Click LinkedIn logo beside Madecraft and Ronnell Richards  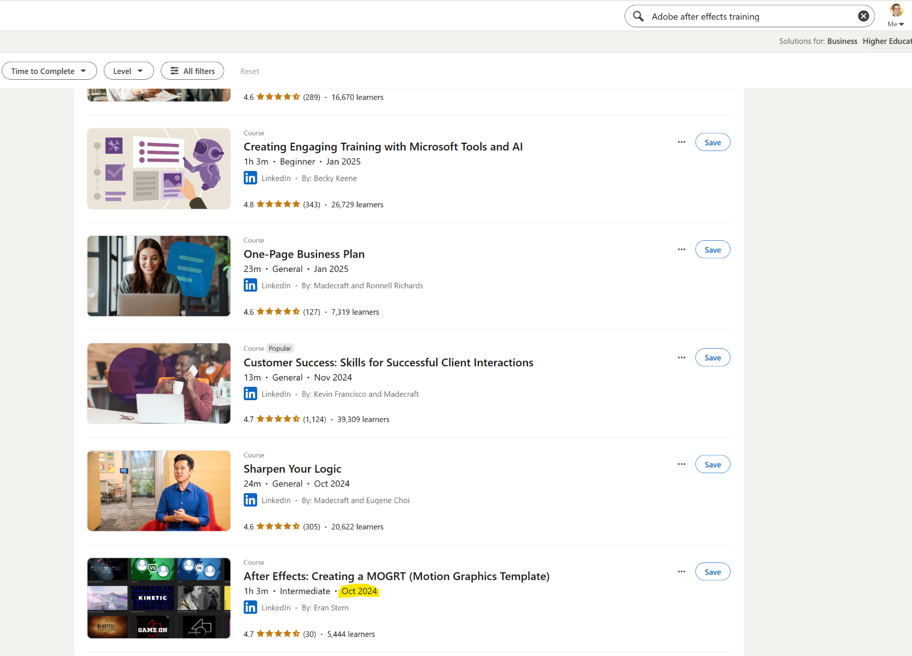251,285
